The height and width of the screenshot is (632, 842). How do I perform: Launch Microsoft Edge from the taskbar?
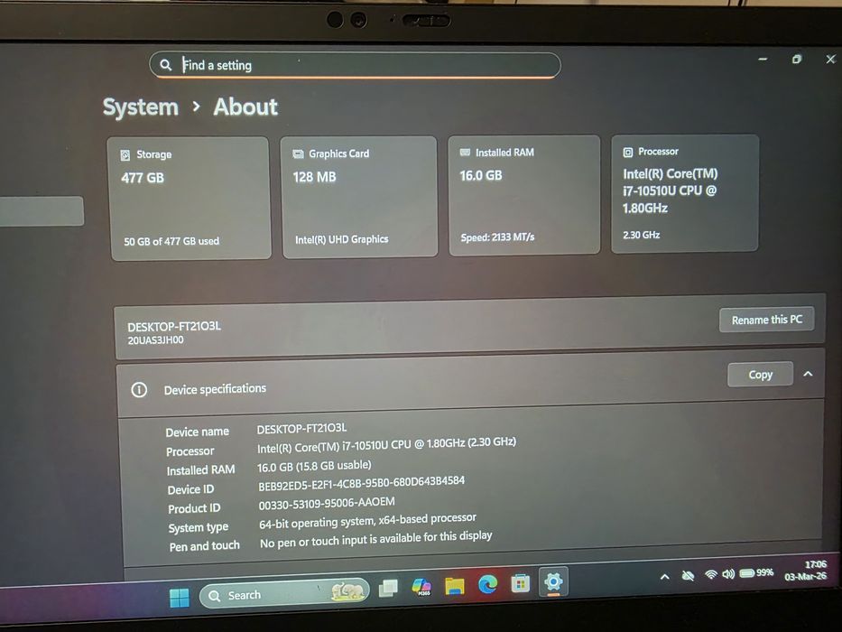[x=487, y=584]
